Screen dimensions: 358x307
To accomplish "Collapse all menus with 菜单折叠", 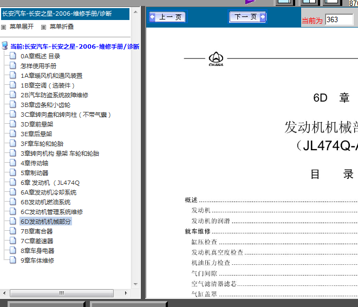I will [x=62, y=26].
